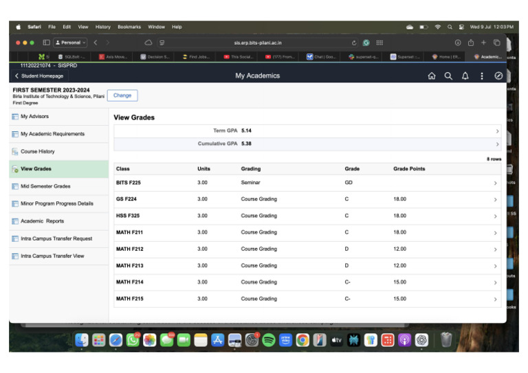Click the NavBar compass icon
Image resolution: width=528 pixels, height=373 pixels.
pos(498,76)
